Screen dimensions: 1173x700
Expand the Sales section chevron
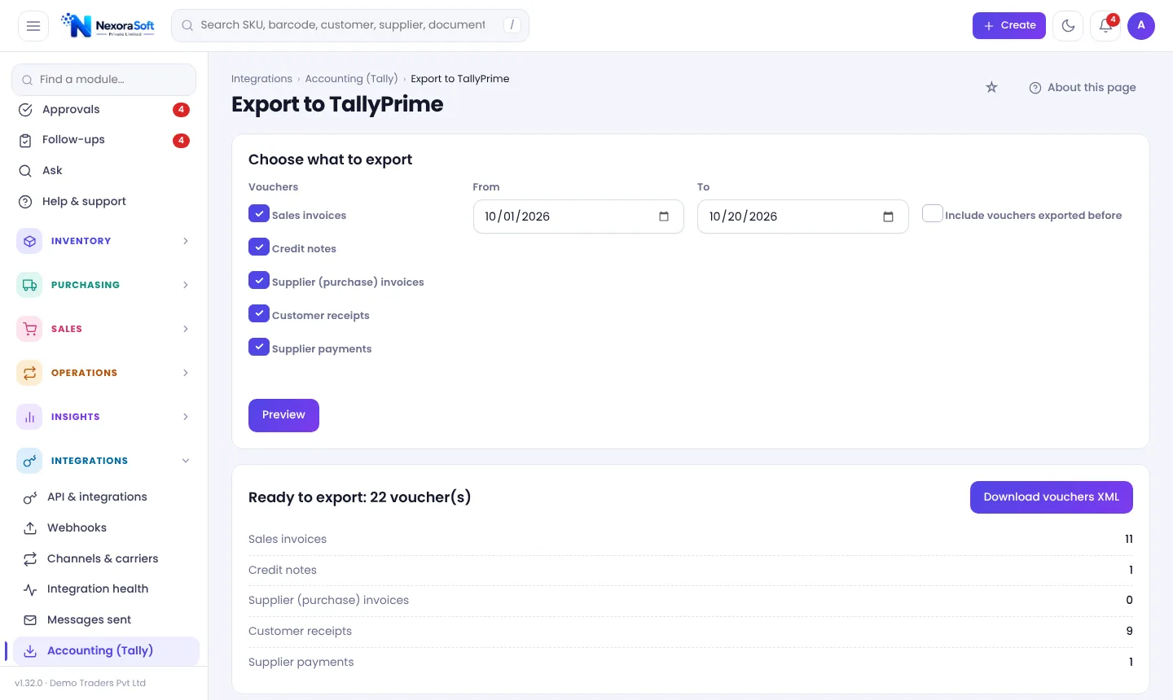pyautogui.click(x=186, y=329)
